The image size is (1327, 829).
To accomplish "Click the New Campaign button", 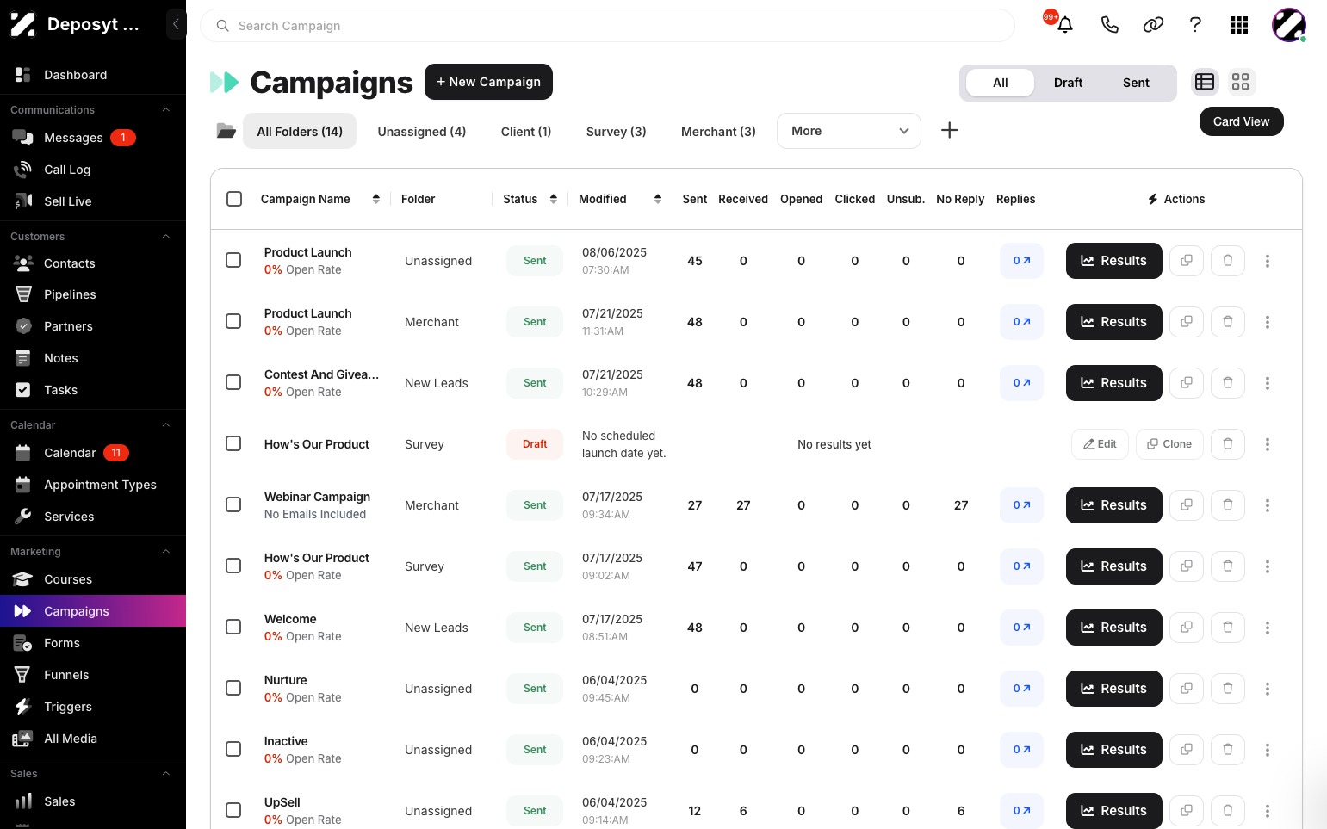I will [488, 82].
